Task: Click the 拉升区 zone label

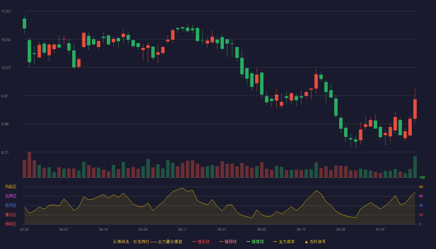Action: click(11, 205)
